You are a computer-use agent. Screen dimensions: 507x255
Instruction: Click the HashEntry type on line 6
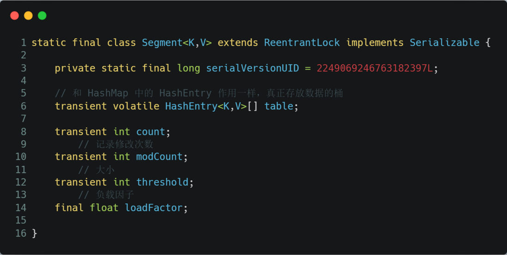click(x=191, y=106)
